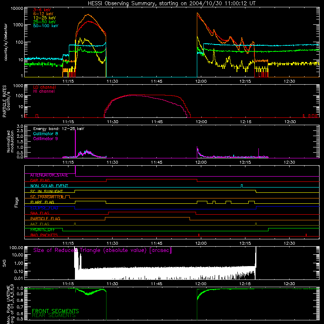This screenshot has width=324, height=324.
Task: Click the BAD_PACKETS flag label
Action: point(44,235)
